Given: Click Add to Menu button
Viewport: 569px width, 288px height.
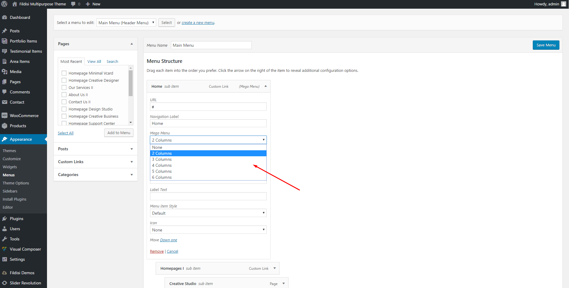Looking at the screenshot, I should pos(119,133).
